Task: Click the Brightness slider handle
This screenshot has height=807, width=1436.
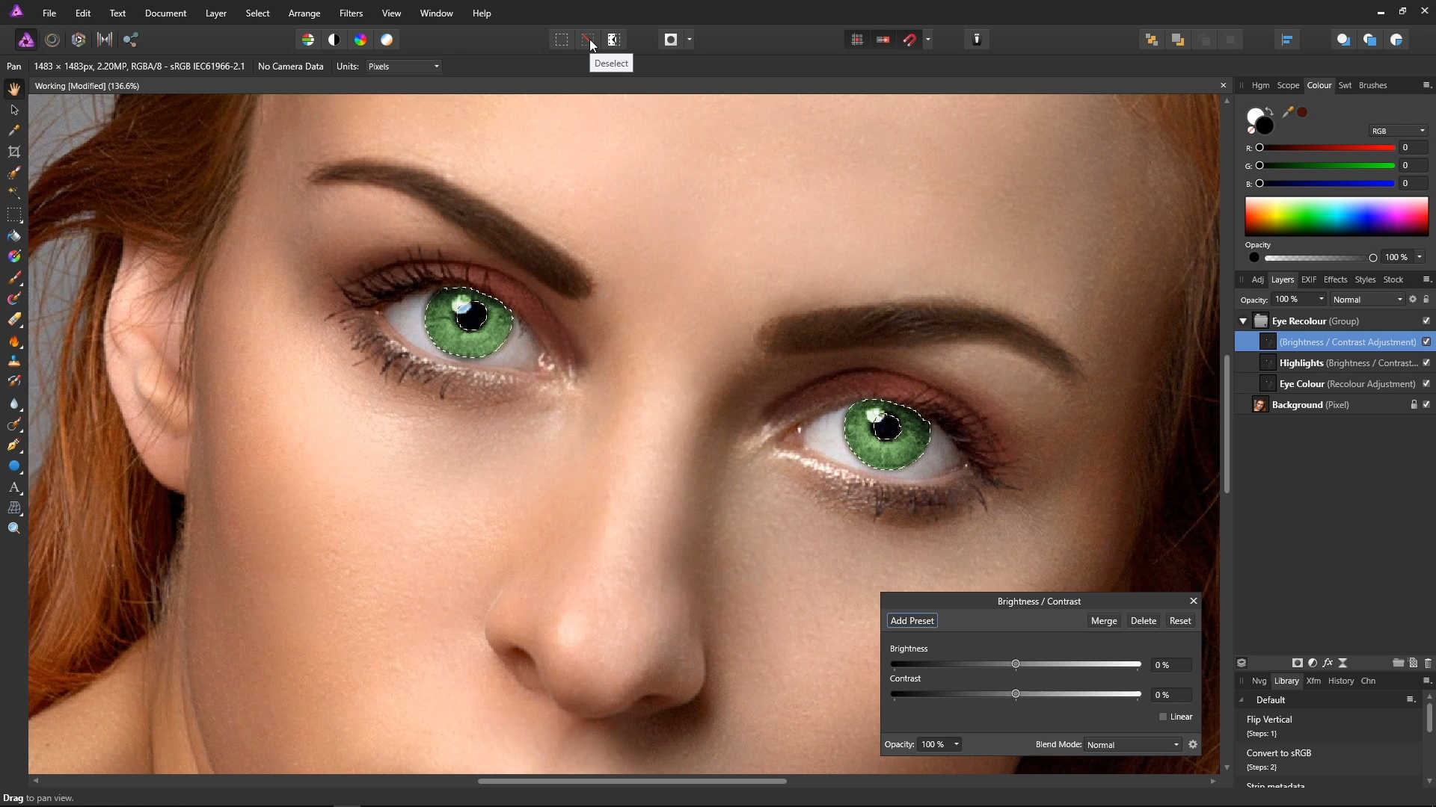Action: (1016, 664)
